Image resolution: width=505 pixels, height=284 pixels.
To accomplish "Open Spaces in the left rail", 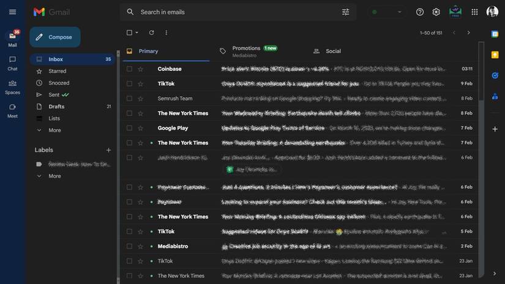I will point(12,86).
